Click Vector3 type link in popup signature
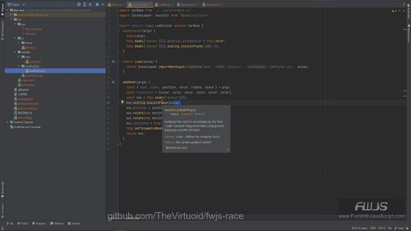411x231 pixels. 200,114
